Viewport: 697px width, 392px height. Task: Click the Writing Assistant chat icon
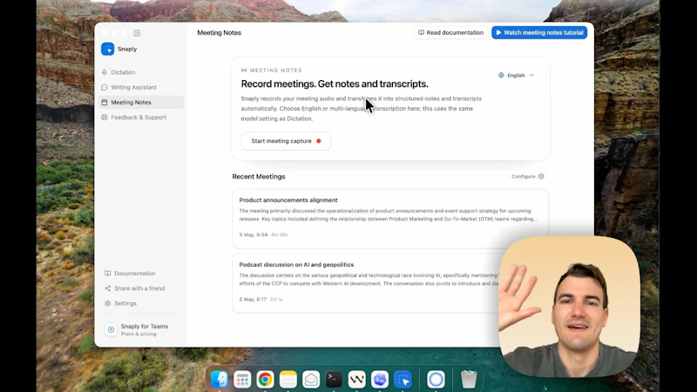(x=105, y=87)
